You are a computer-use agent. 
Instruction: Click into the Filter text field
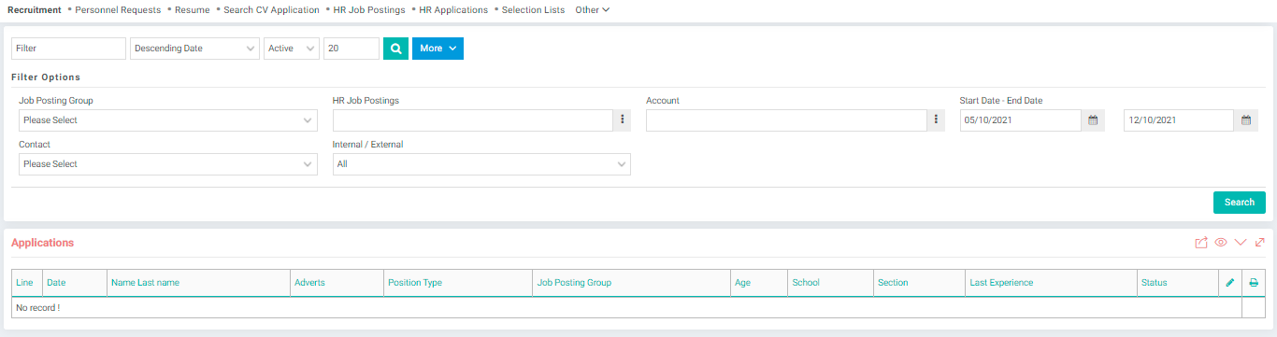coord(68,49)
